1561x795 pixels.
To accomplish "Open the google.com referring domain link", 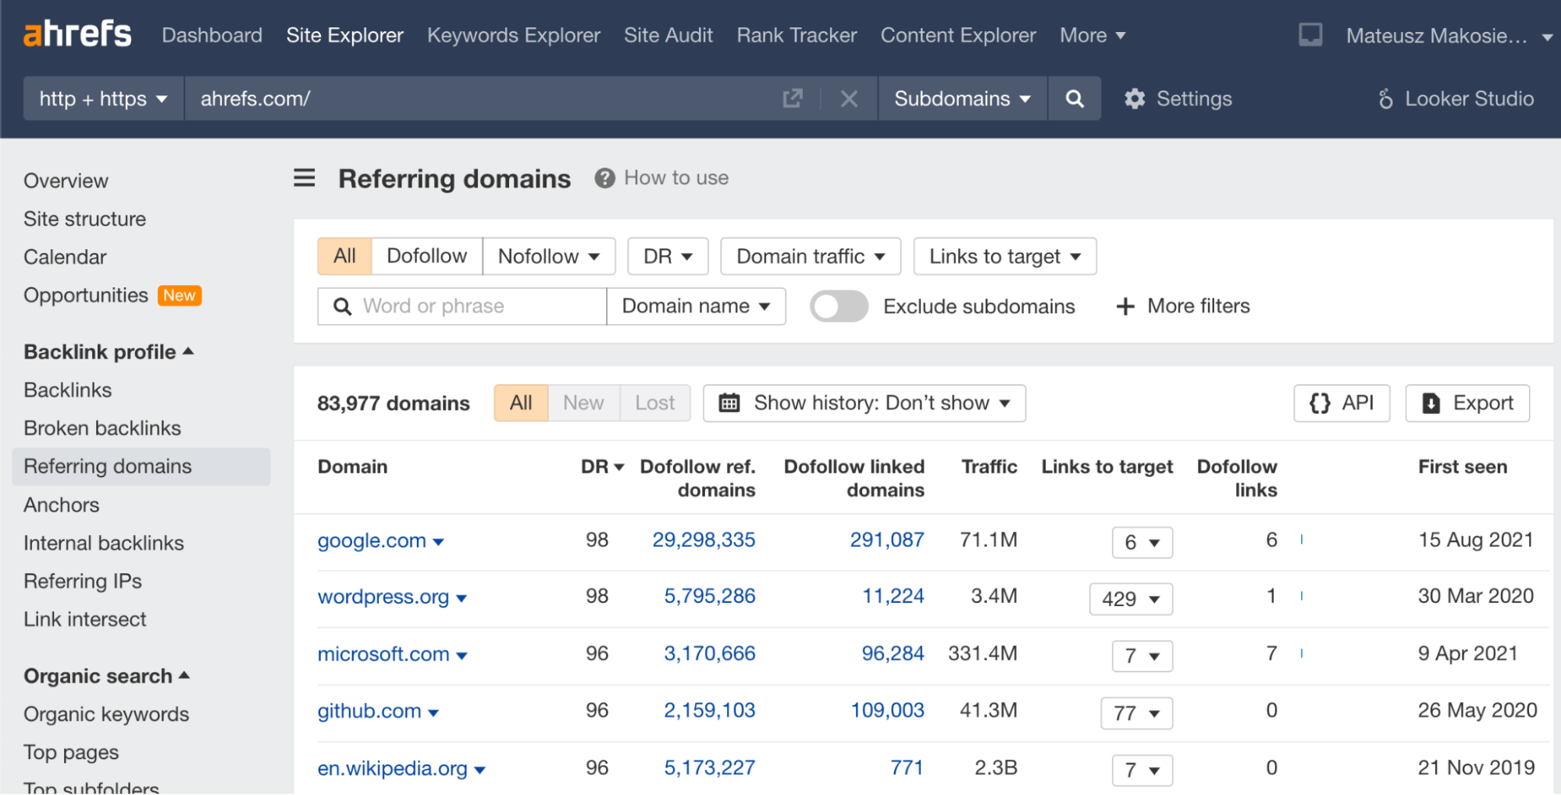I will pyautogui.click(x=372, y=540).
